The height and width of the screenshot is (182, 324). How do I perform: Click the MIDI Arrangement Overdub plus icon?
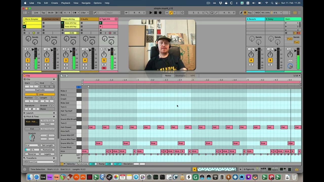(x=167, y=13)
